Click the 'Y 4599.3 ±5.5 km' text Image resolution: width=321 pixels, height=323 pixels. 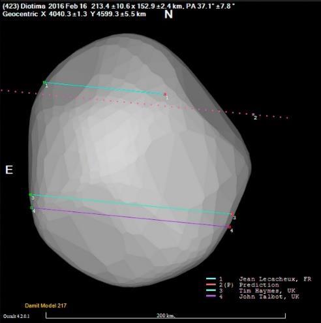coord(119,14)
